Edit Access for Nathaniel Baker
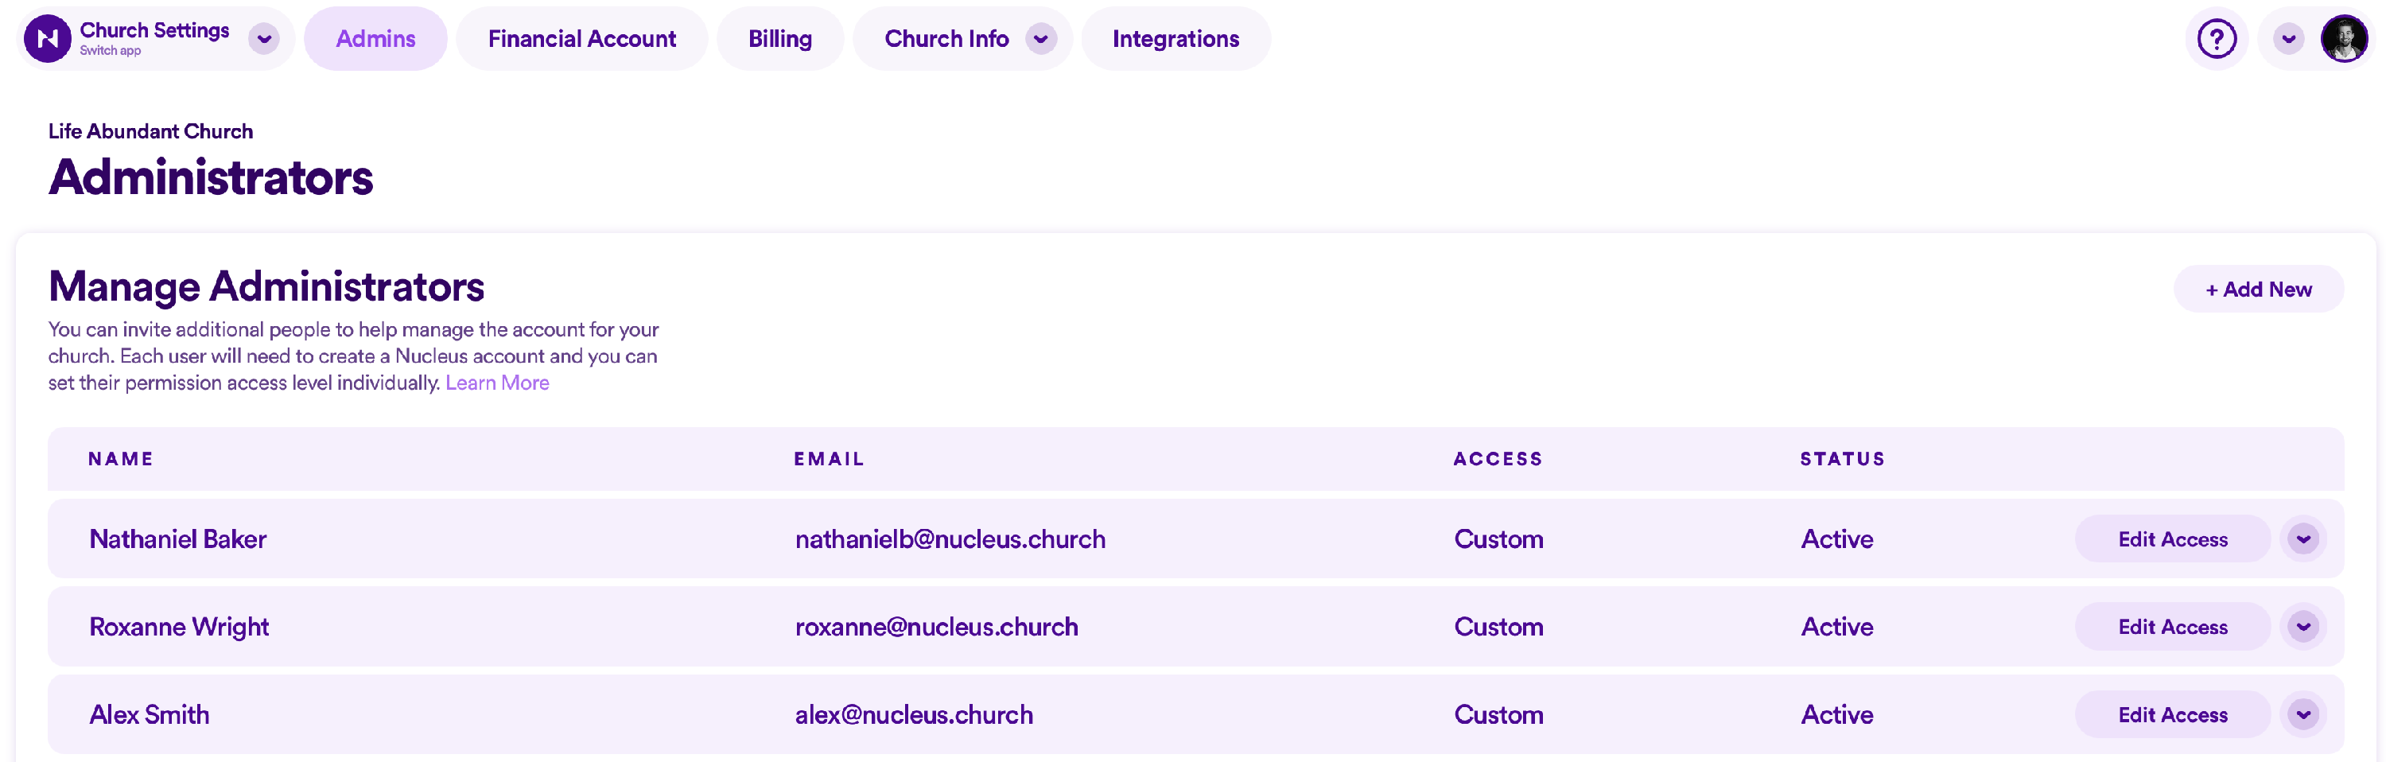Viewport: 2386px width, 762px height. click(2172, 538)
